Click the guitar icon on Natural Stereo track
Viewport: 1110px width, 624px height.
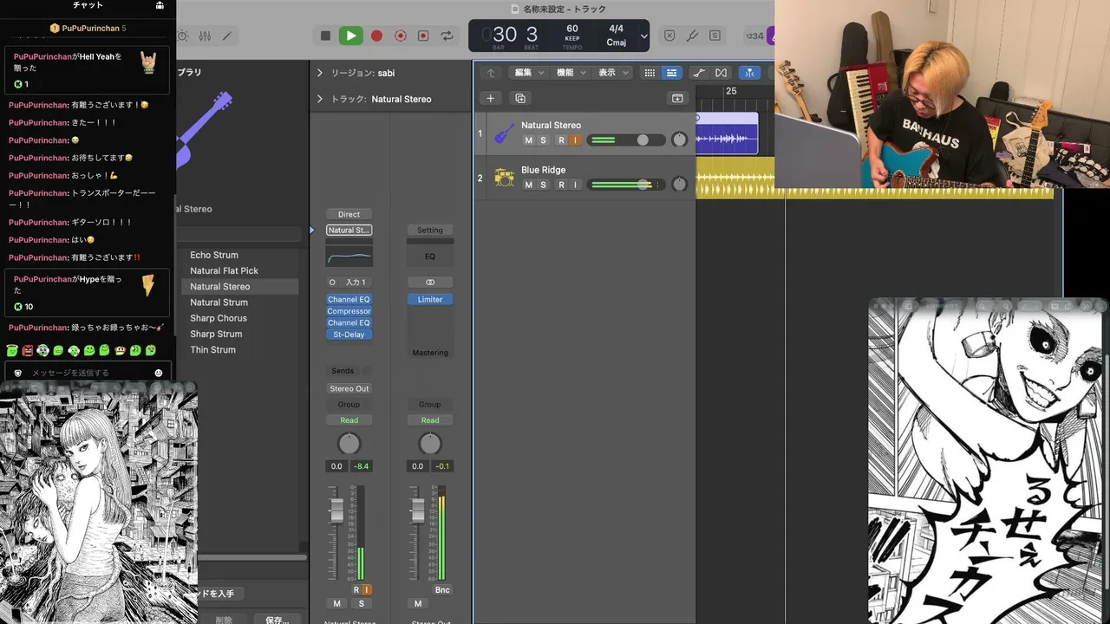pyautogui.click(x=504, y=133)
